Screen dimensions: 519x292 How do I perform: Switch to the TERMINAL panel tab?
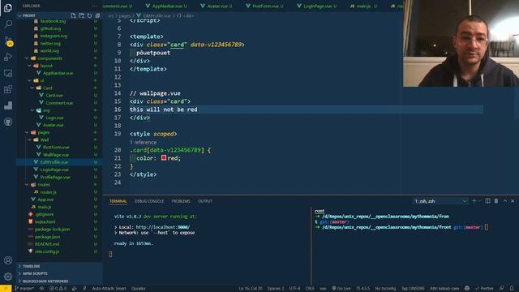pyautogui.click(x=118, y=201)
